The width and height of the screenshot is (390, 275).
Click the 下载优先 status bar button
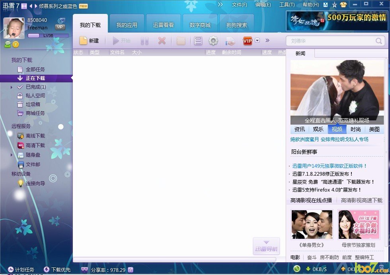(57, 269)
